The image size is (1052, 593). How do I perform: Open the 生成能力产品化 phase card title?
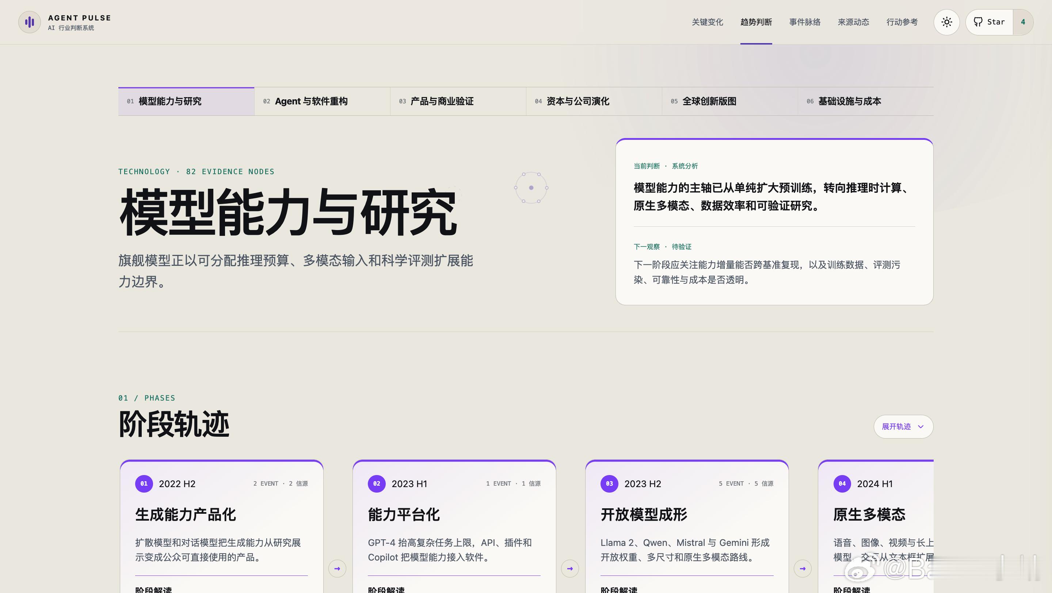click(x=186, y=514)
